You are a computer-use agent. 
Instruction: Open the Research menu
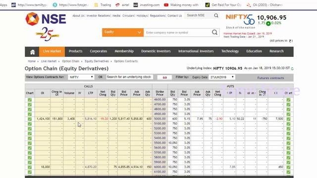pos(276,51)
